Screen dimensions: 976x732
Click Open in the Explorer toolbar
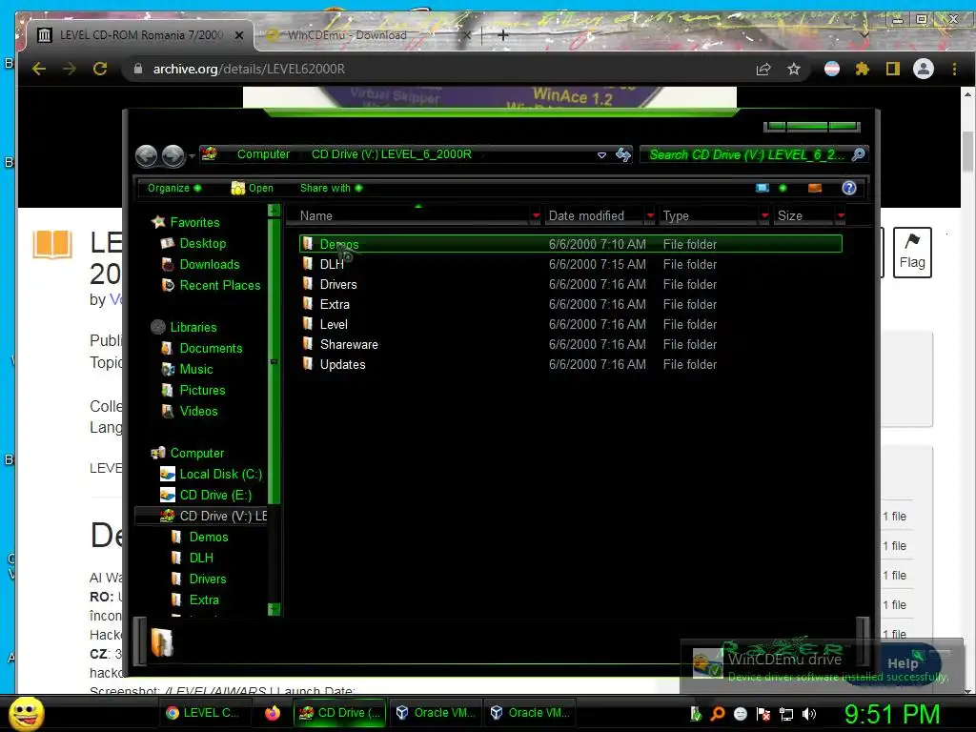(252, 188)
